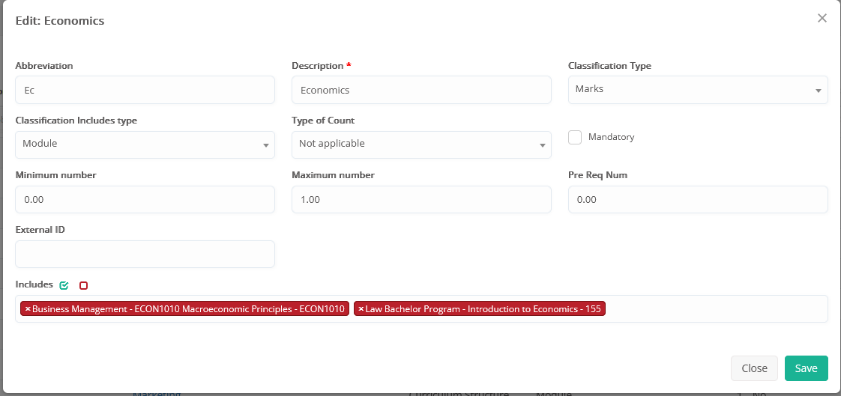Click empty area of Includes tag box

click(712, 308)
